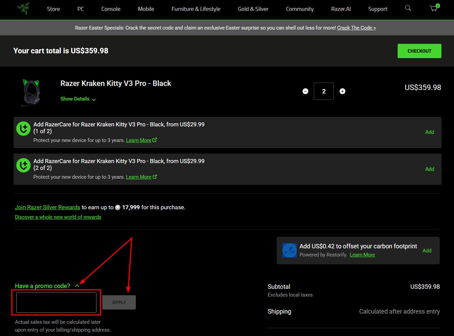Click the Restorify carbon offset icon
The width and height of the screenshot is (454, 336).
(x=289, y=250)
